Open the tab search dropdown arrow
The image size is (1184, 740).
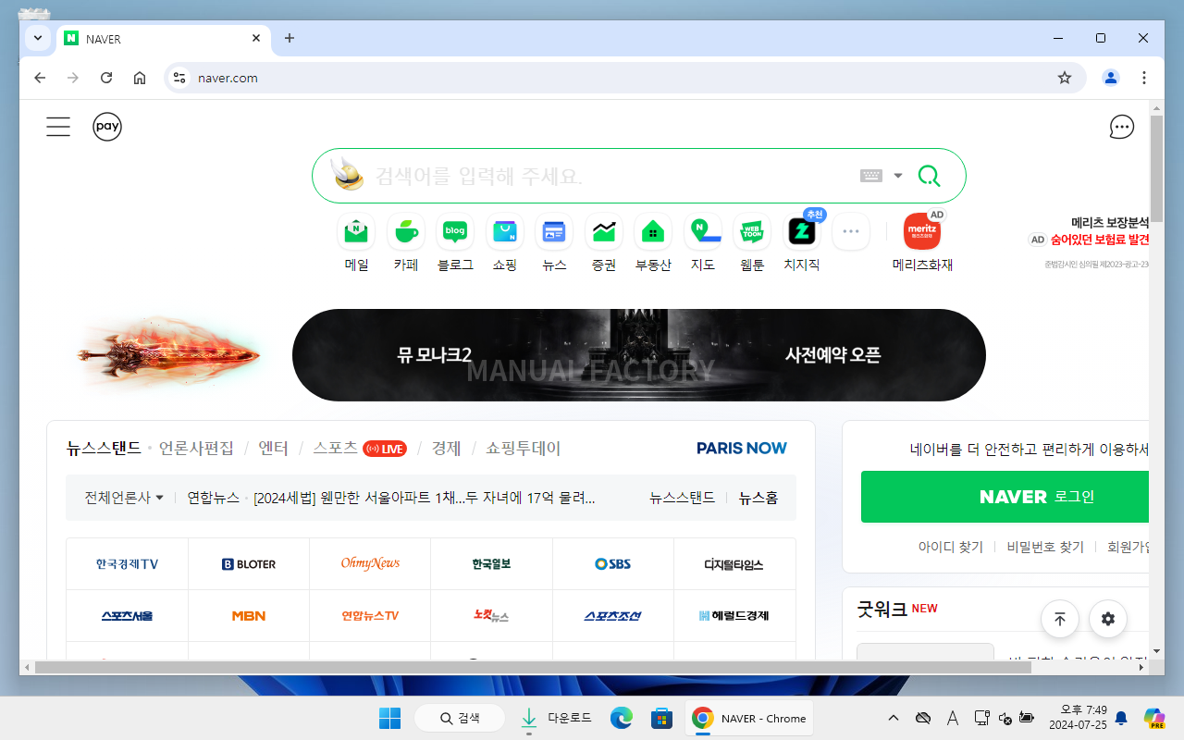37,38
